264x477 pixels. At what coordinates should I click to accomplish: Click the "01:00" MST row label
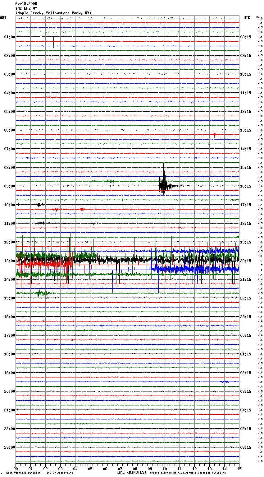tap(10, 37)
